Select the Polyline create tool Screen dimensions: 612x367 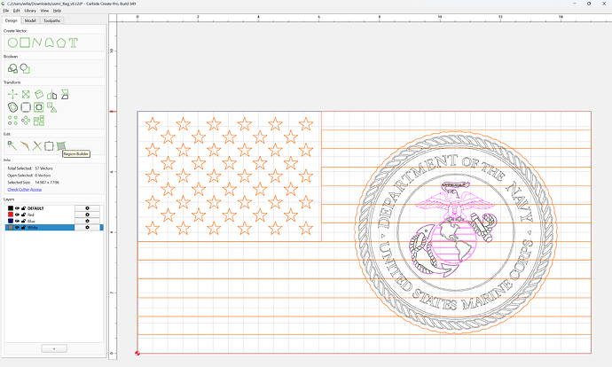pyautogui.click(x=37, y=43)
